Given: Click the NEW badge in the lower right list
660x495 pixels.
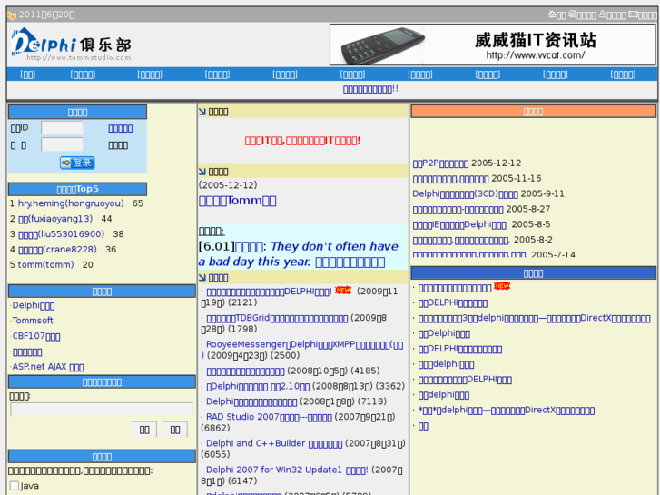Looking at the screenshot, I should 502,286.
